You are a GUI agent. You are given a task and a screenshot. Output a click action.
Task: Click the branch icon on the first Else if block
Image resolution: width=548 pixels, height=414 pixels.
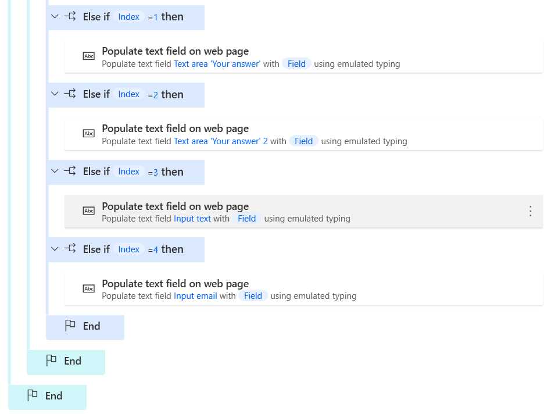(69, 16)
